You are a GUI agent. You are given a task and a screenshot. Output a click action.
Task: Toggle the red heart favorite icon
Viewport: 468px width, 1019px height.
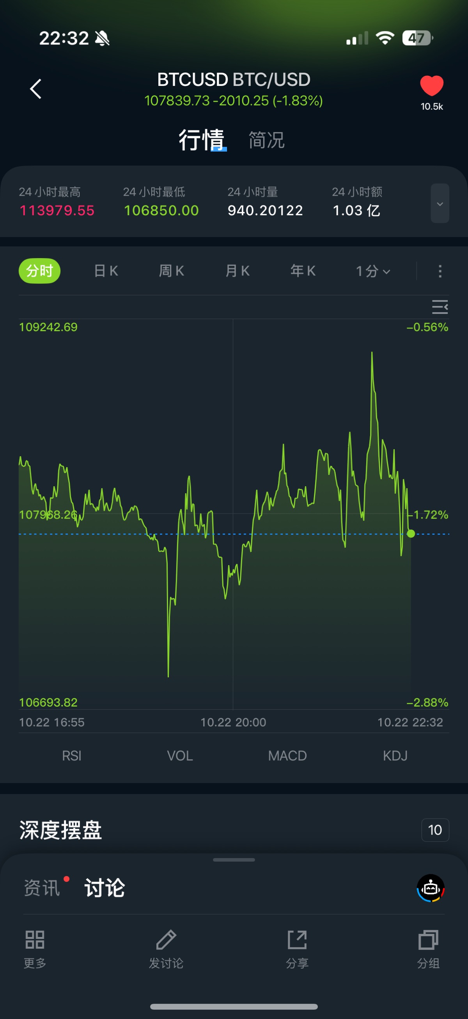click(432, 86)
